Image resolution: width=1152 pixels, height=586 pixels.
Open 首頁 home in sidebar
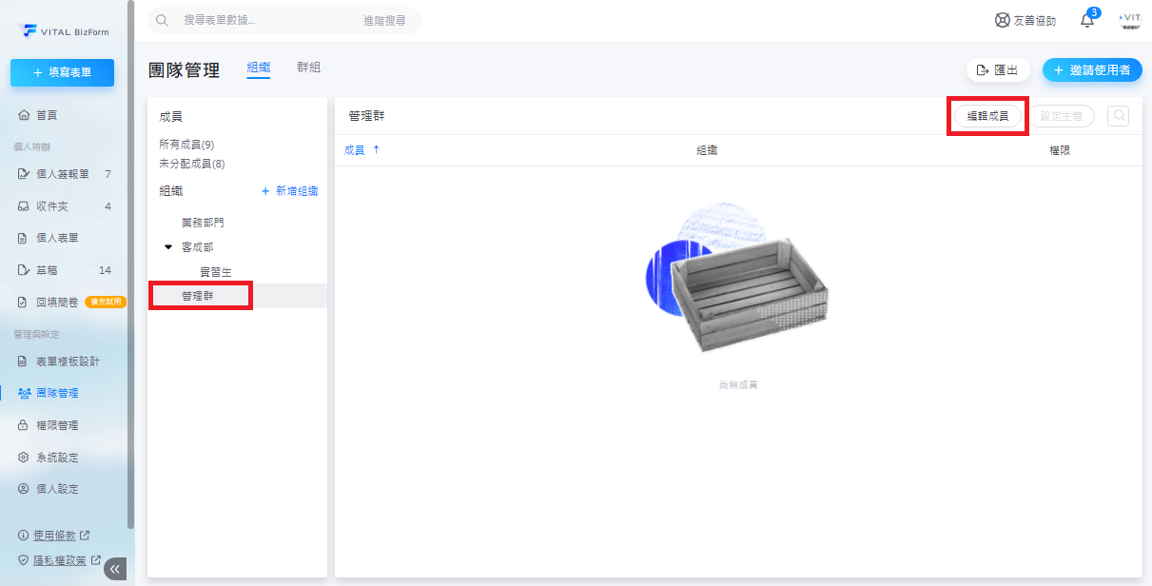[x=47, y=115]
